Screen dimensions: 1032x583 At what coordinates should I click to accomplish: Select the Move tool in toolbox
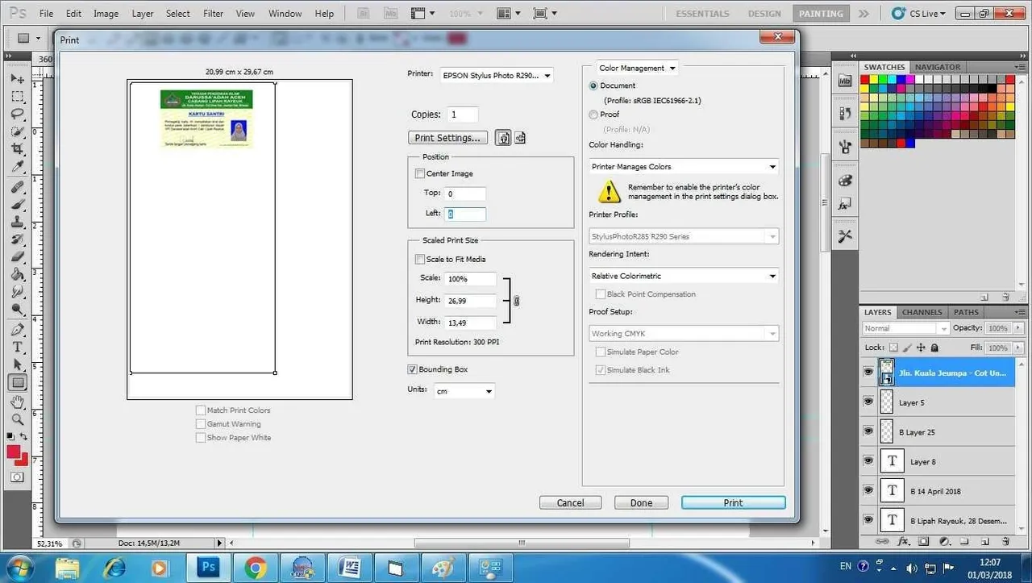click(17, 79)
